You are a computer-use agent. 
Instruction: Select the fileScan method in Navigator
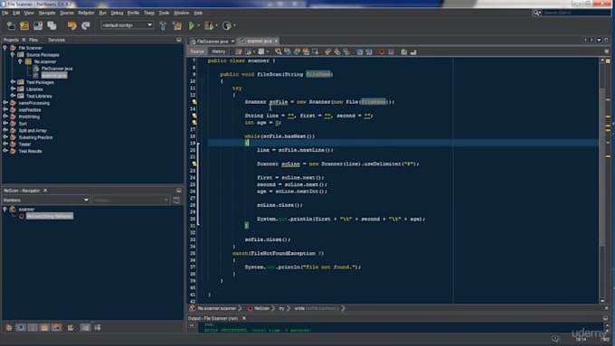pyautogui.click(x=50, y=216)
